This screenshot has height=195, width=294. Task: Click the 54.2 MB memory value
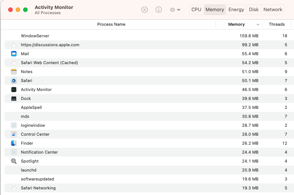(250, 63)
